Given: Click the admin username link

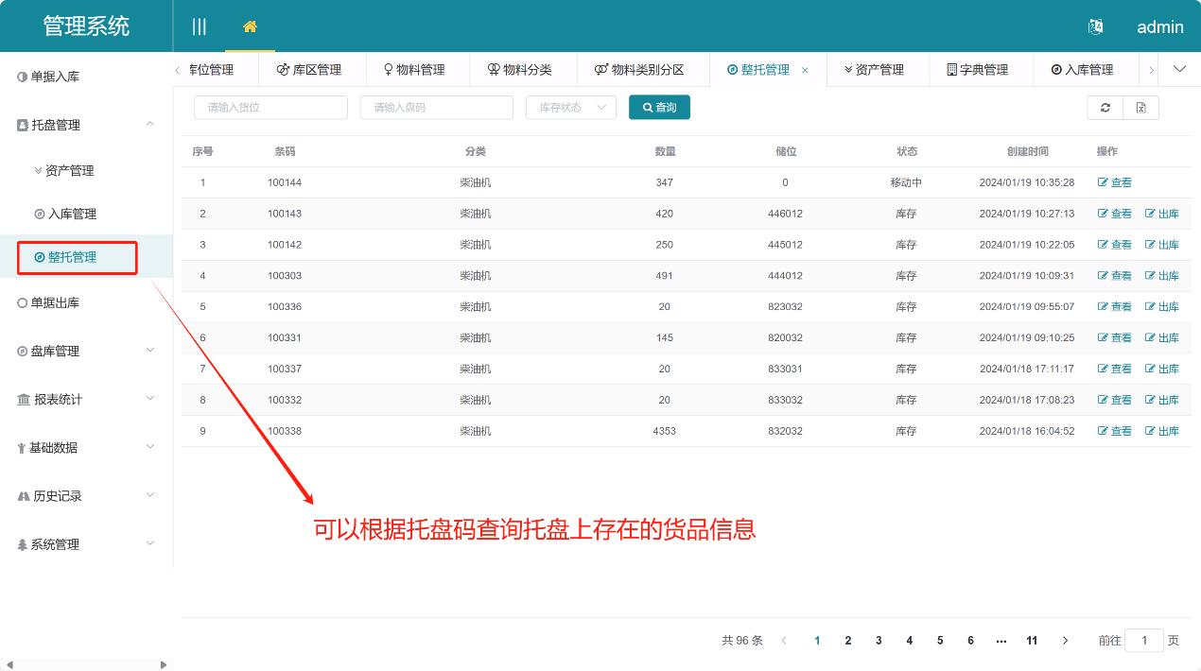Looking at the screenshot, I should click(x=1159, y=27).
